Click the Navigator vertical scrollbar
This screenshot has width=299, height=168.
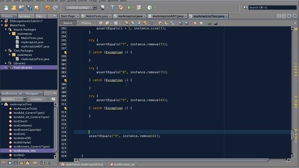[x=55, y=130]
